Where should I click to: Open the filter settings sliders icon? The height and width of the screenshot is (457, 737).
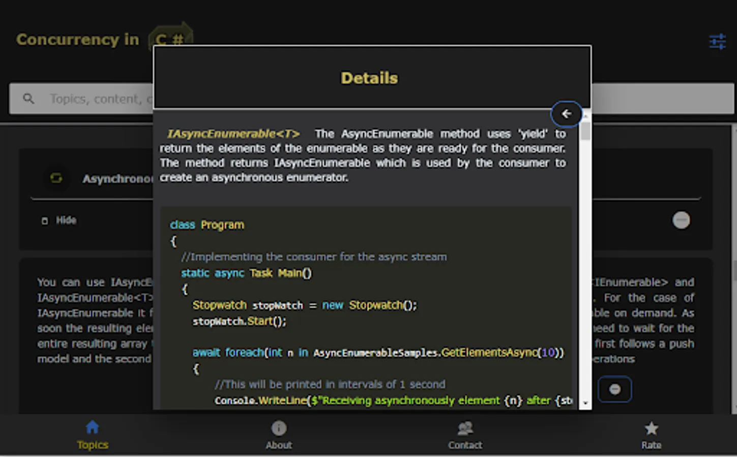click(717, 42)
